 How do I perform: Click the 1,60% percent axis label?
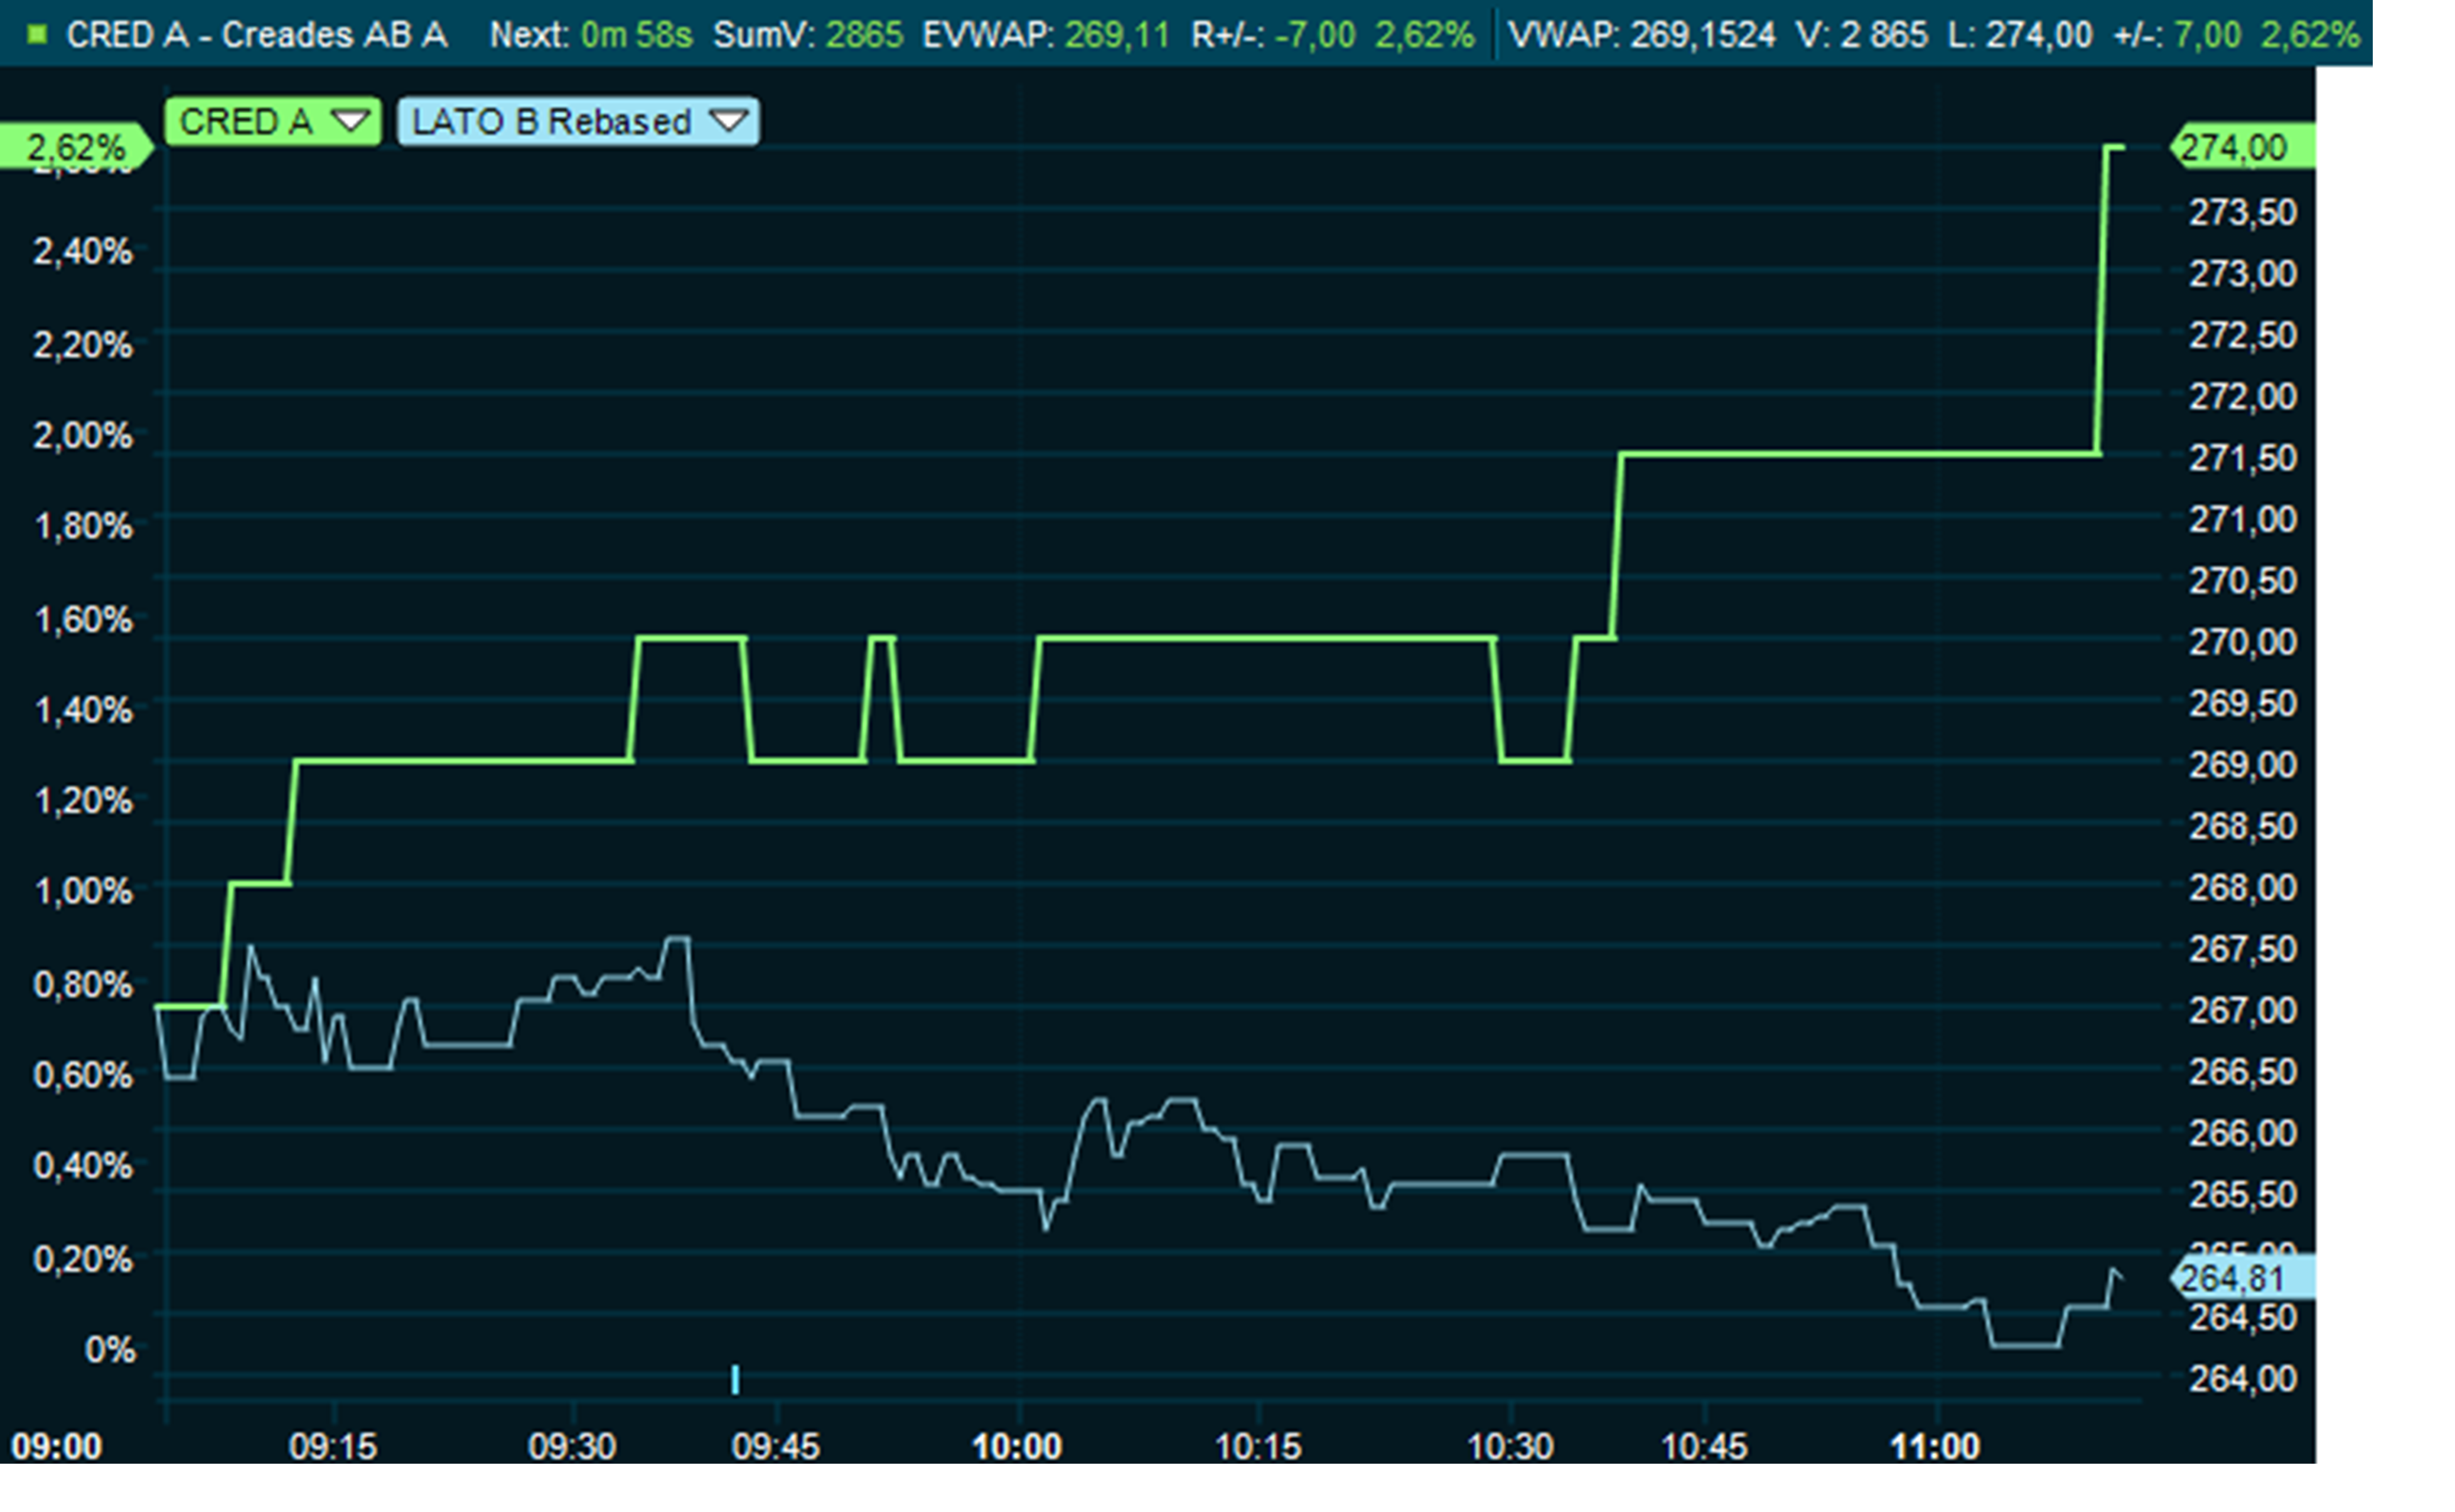click(83, 620)
